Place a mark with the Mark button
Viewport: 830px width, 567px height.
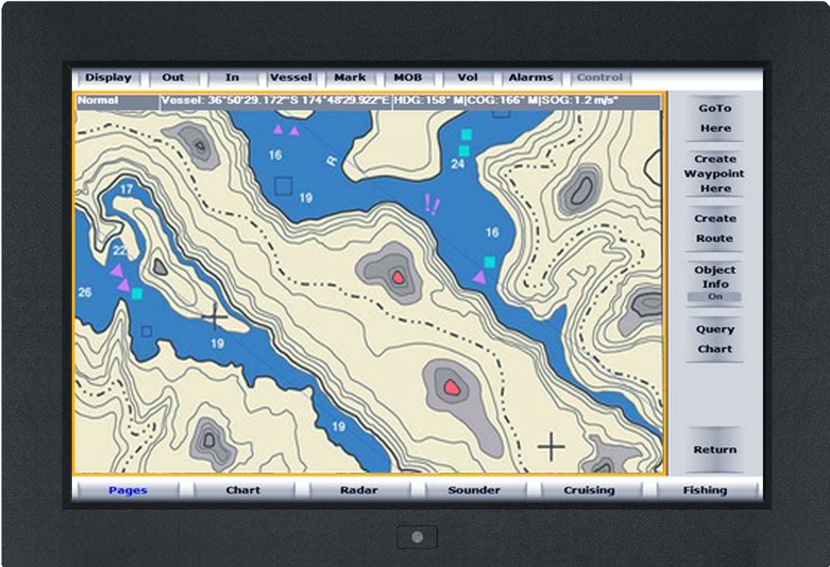click(349, 77)
